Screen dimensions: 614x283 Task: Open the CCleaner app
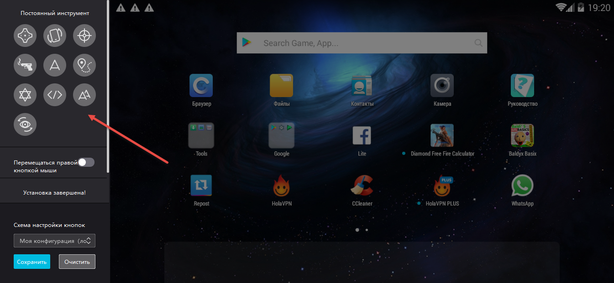coord(362,190)
